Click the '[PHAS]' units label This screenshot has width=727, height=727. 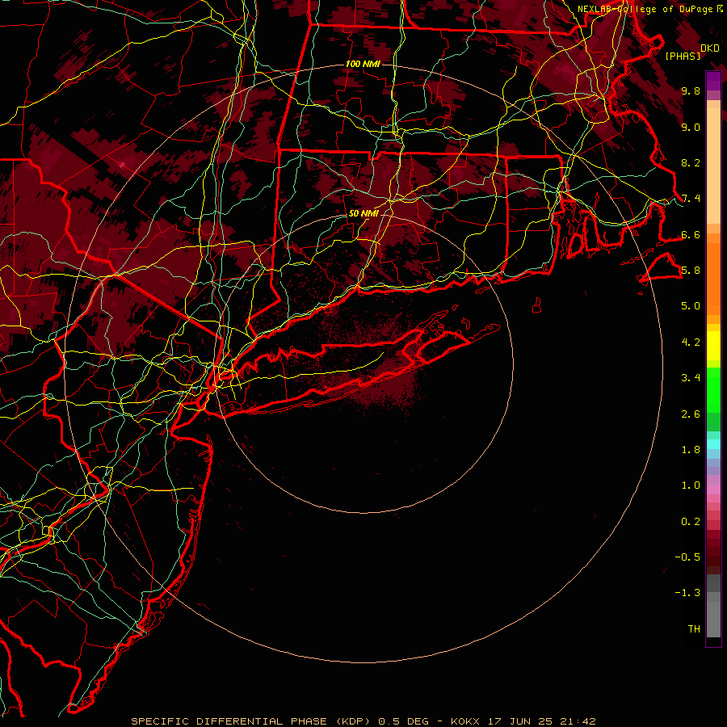tap(683, 57)
